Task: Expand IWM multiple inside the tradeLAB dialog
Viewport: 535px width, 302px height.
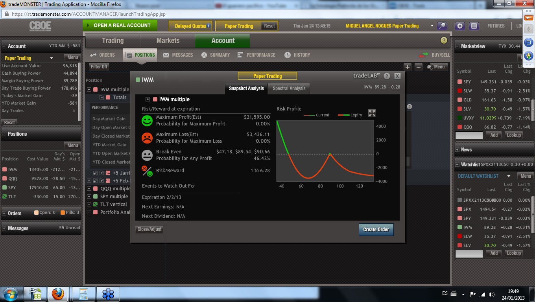Action: tap(148, 99)
